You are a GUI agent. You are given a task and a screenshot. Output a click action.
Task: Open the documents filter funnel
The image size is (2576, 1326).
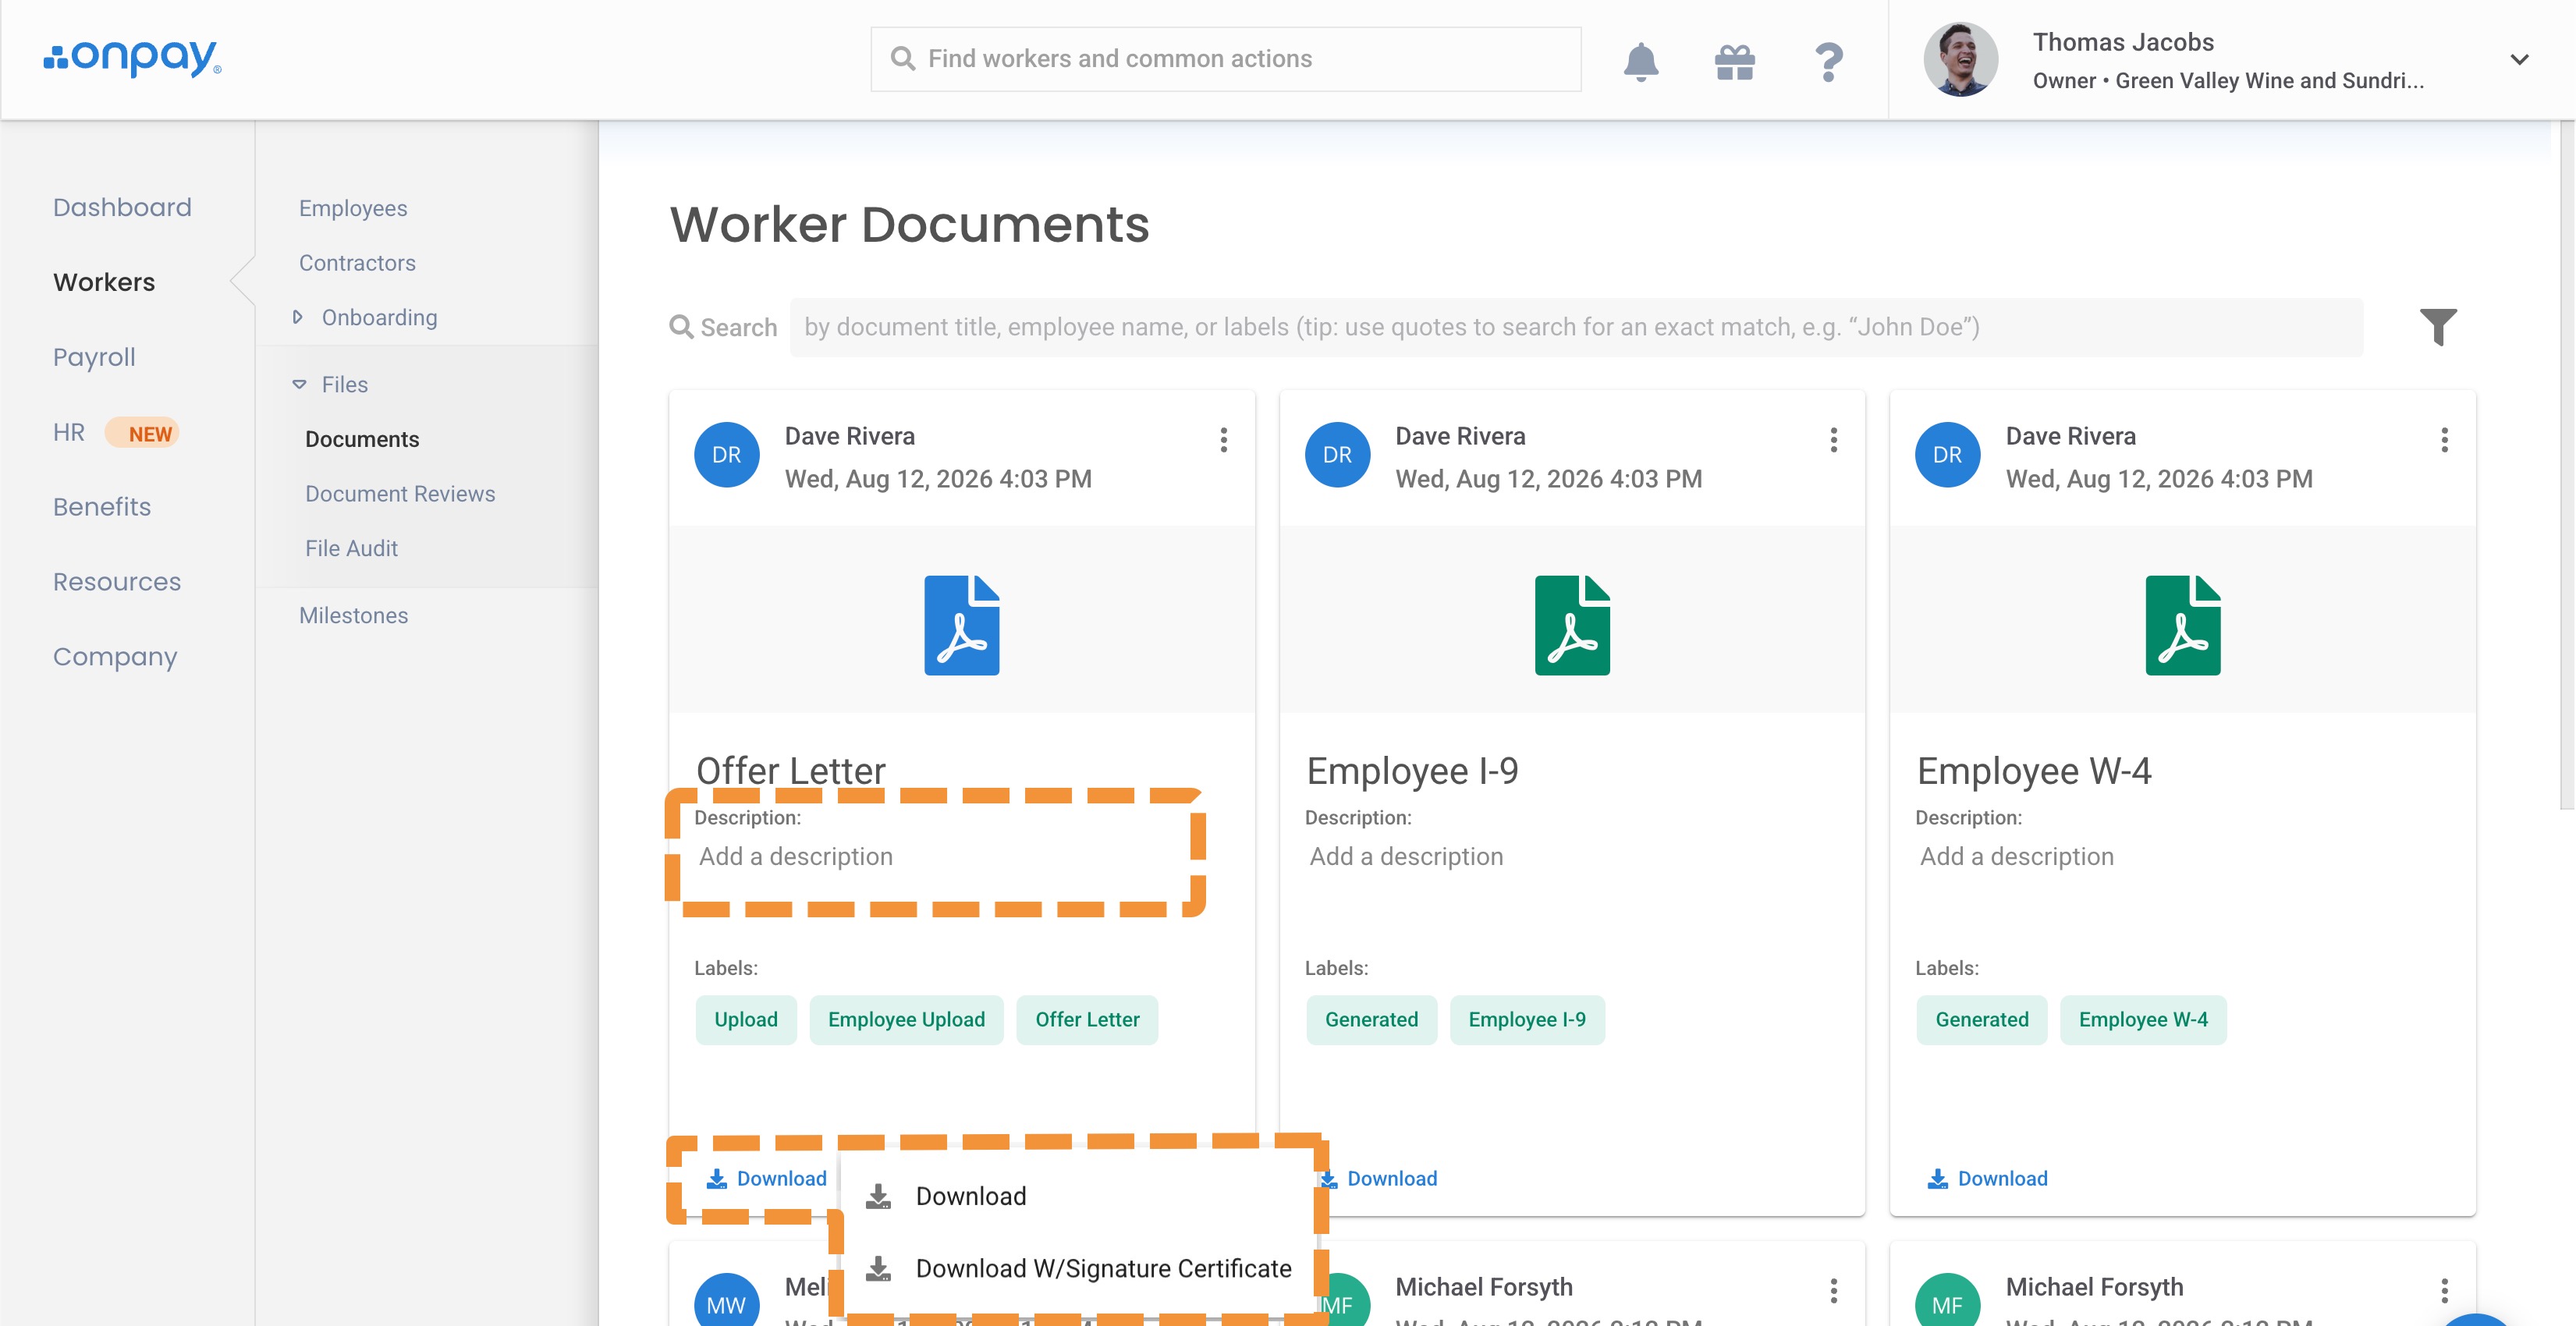(x=2438, y=326)
